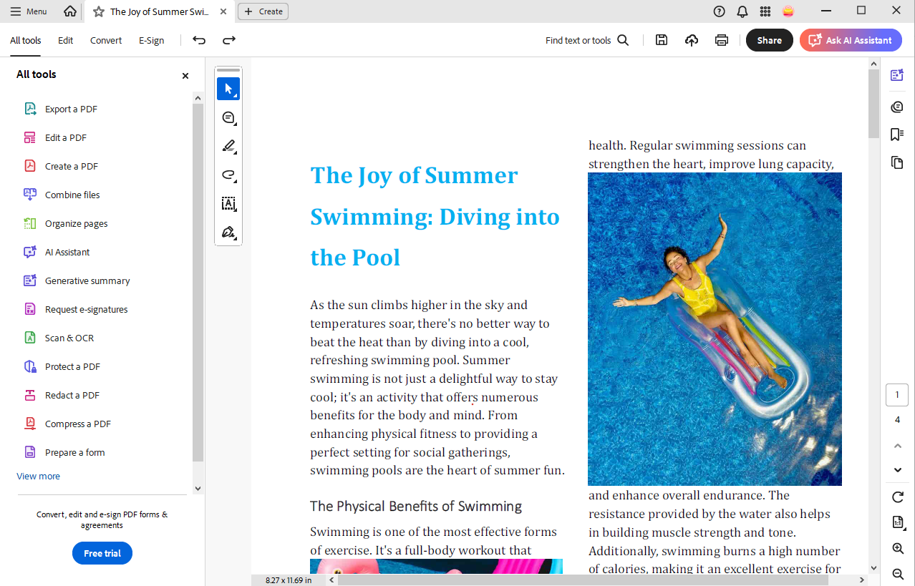915x586 pixels.
Task: Open the notifications bell
Action: (742, 11)
